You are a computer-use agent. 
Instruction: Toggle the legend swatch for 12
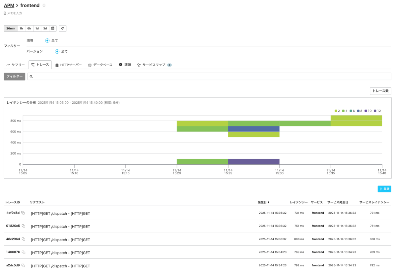pos(375,111)
